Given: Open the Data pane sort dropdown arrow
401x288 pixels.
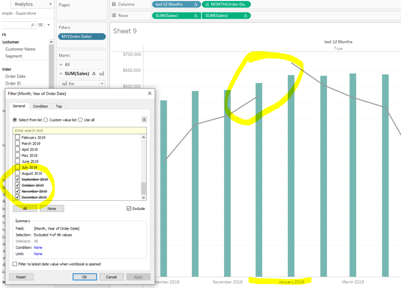Looking at the screenshot, I should click(x=49, y=25).
